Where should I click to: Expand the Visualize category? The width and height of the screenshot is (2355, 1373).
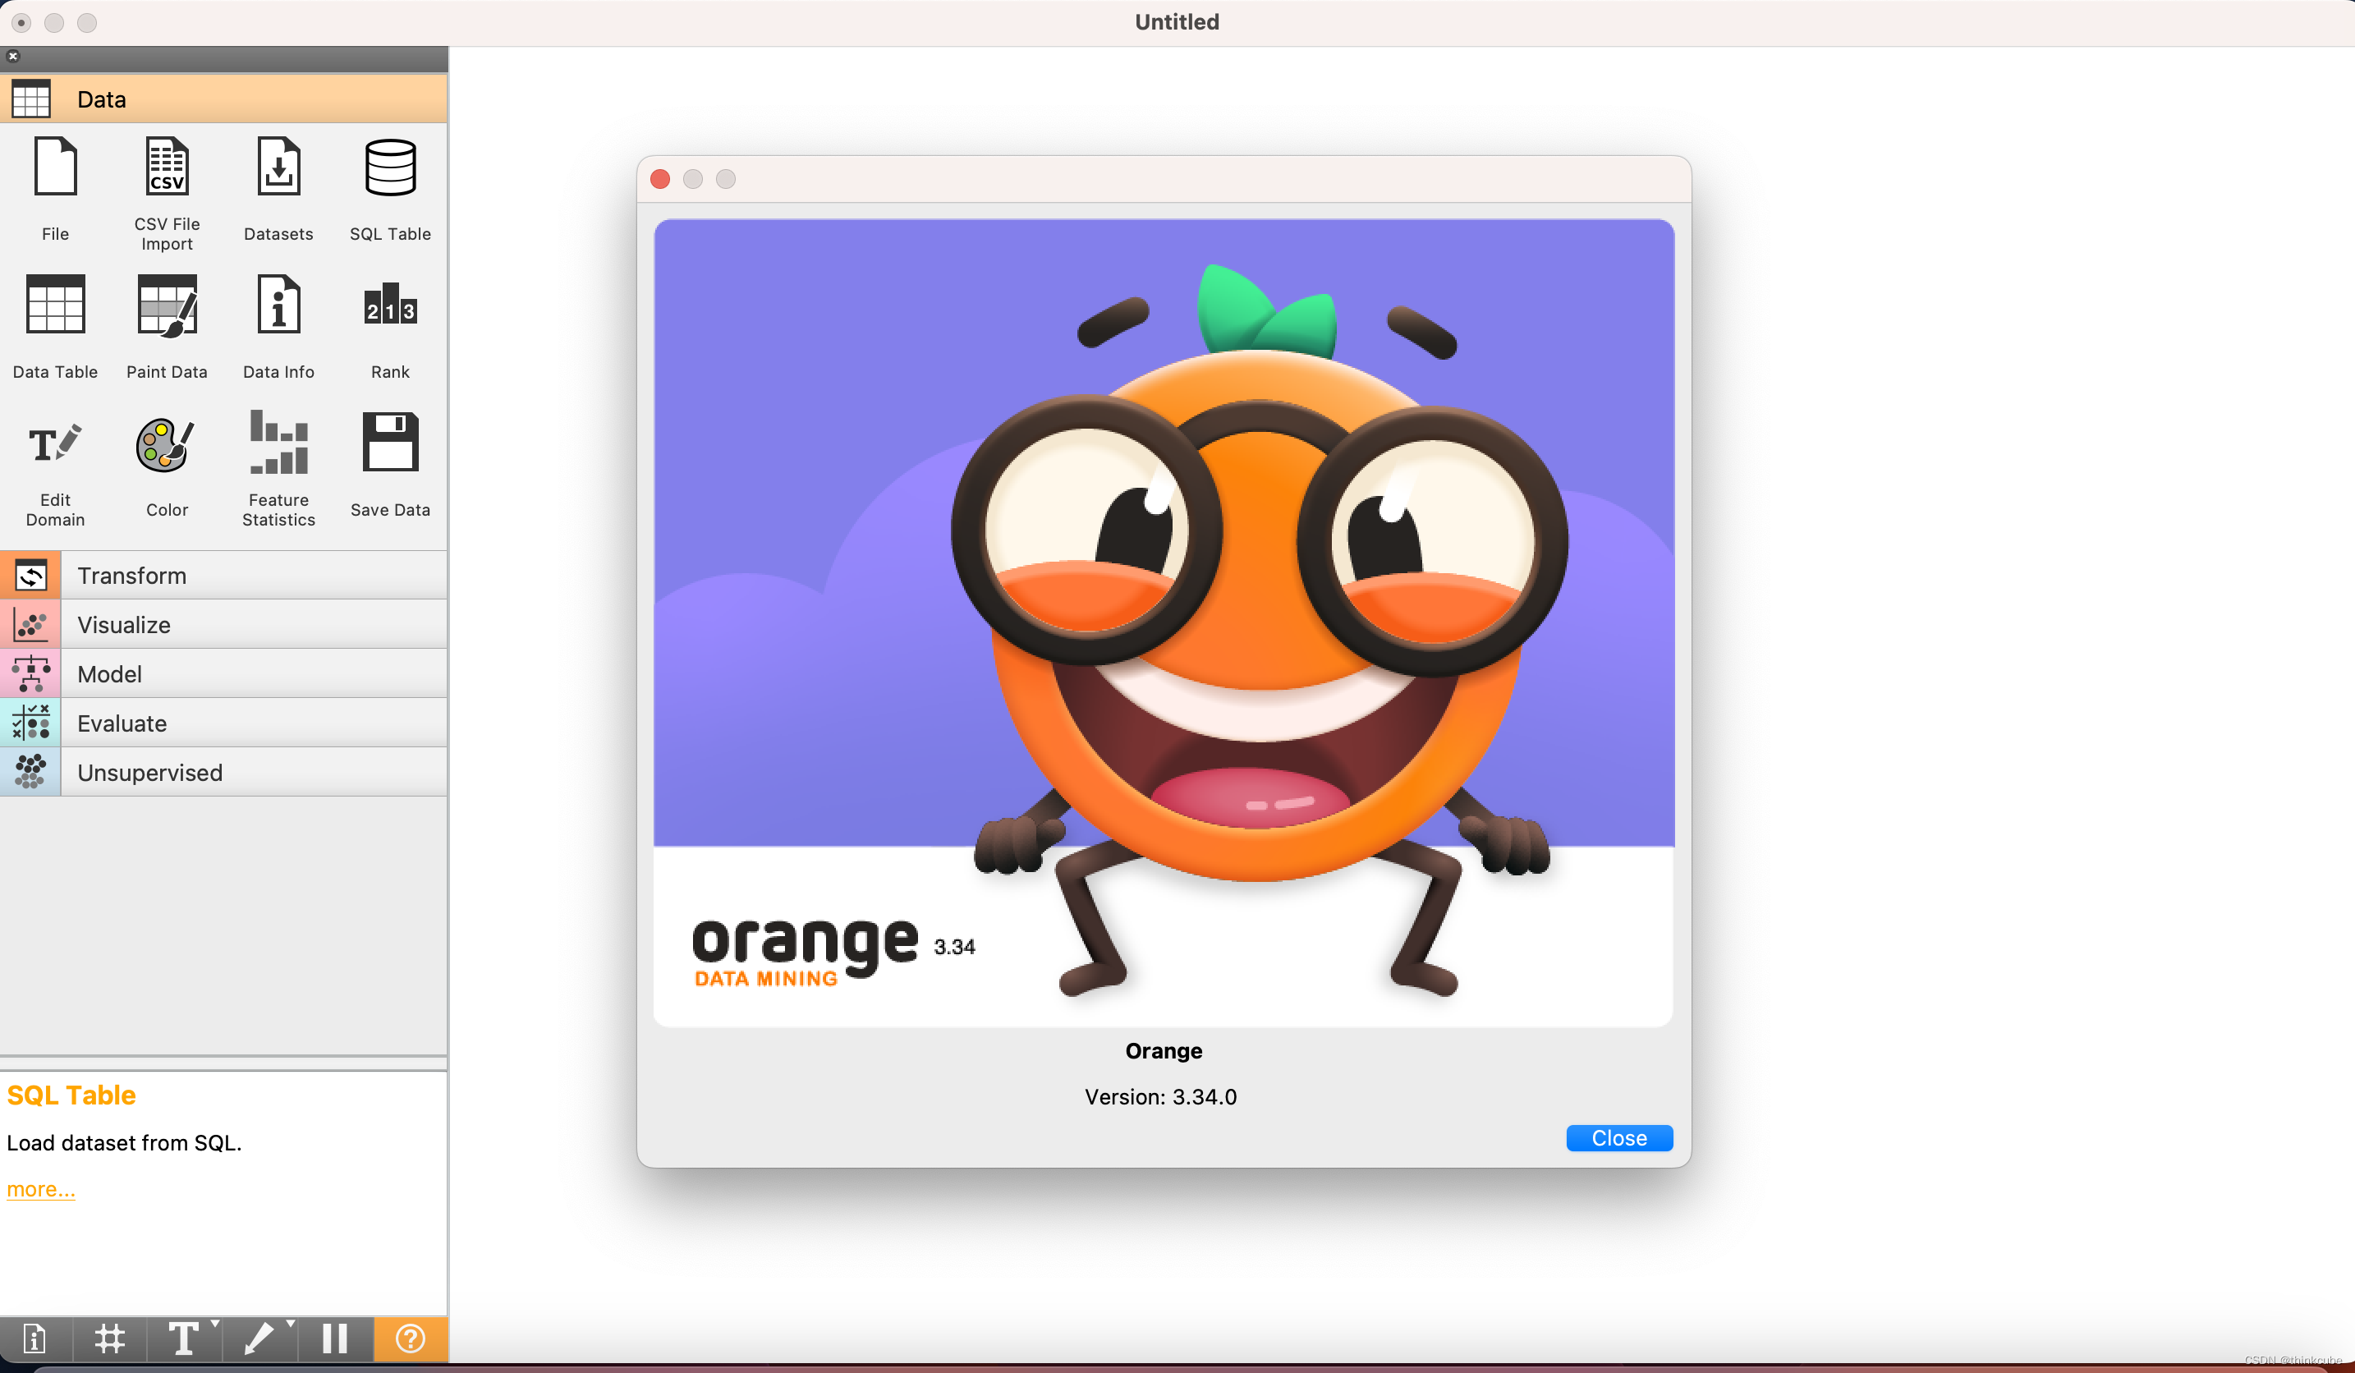[223, 624]
